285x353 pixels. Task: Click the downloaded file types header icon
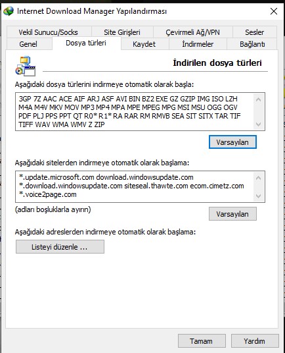[26, 66]
